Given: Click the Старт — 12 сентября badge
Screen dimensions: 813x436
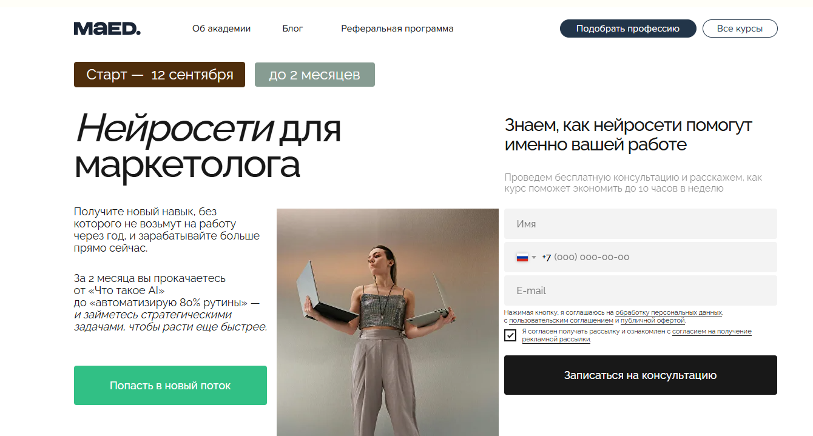Looking at the screenshot, I should (160, 75).
